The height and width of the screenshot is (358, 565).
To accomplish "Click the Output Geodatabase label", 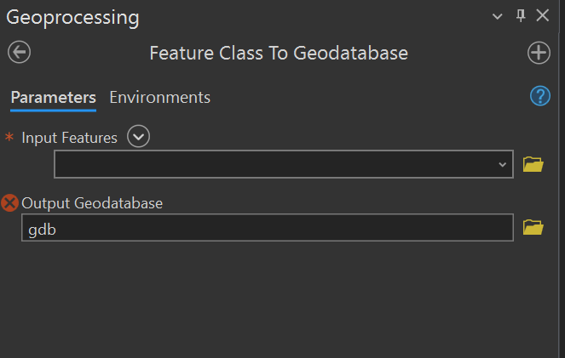I will click(92, 203).
